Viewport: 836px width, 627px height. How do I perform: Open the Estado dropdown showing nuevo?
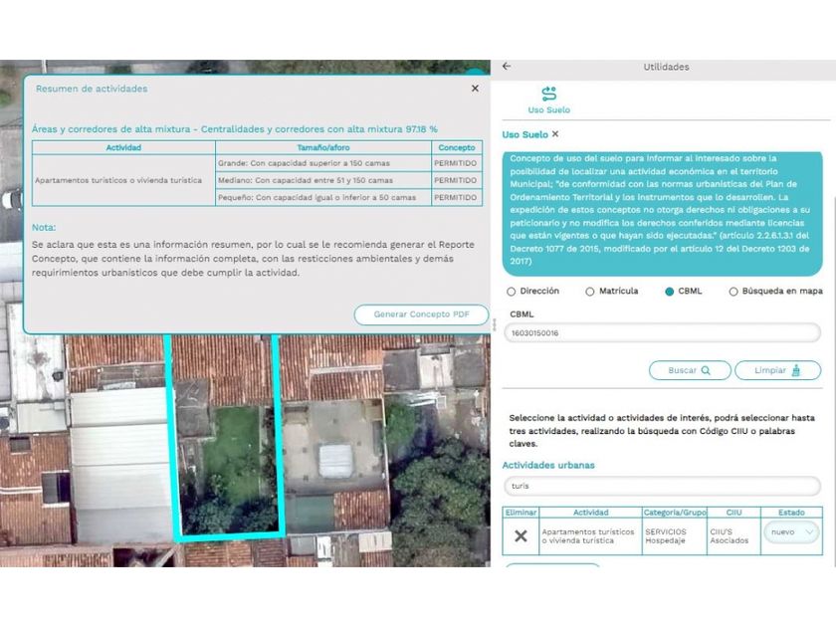pos(791,532)
